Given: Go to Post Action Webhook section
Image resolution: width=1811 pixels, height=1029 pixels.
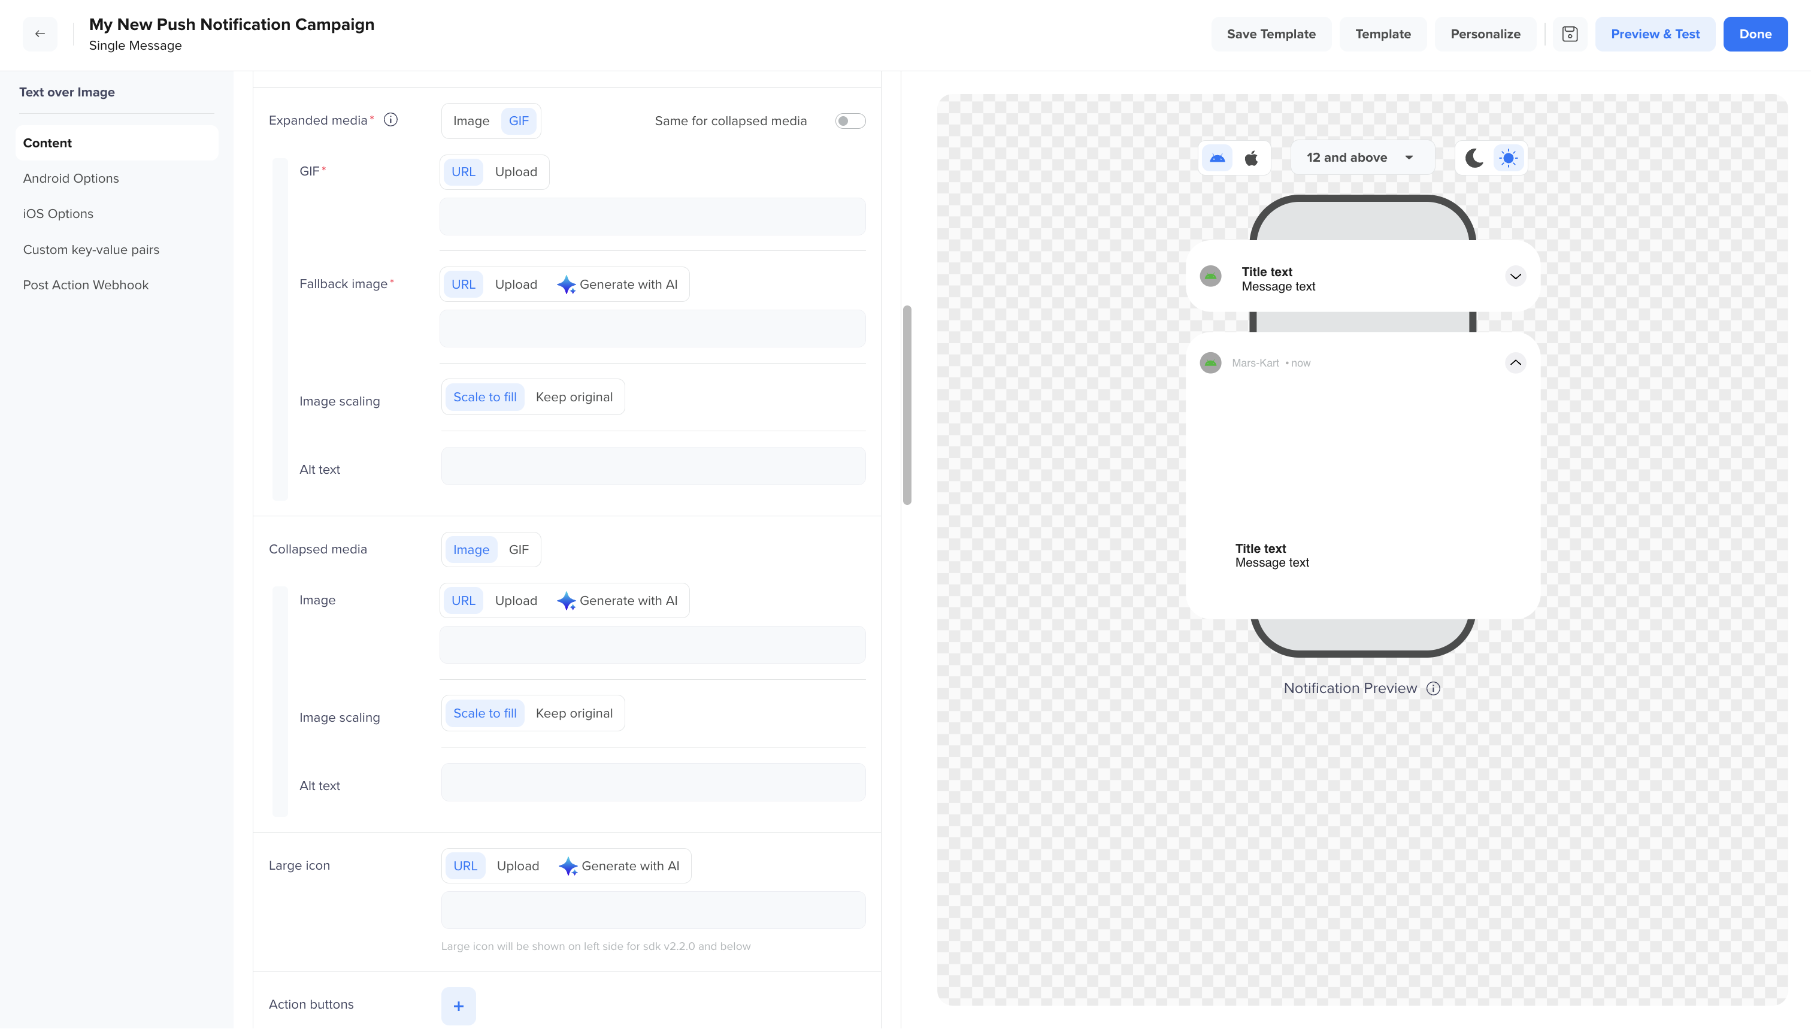Looking at the screenshot, I should pos(86,285).
